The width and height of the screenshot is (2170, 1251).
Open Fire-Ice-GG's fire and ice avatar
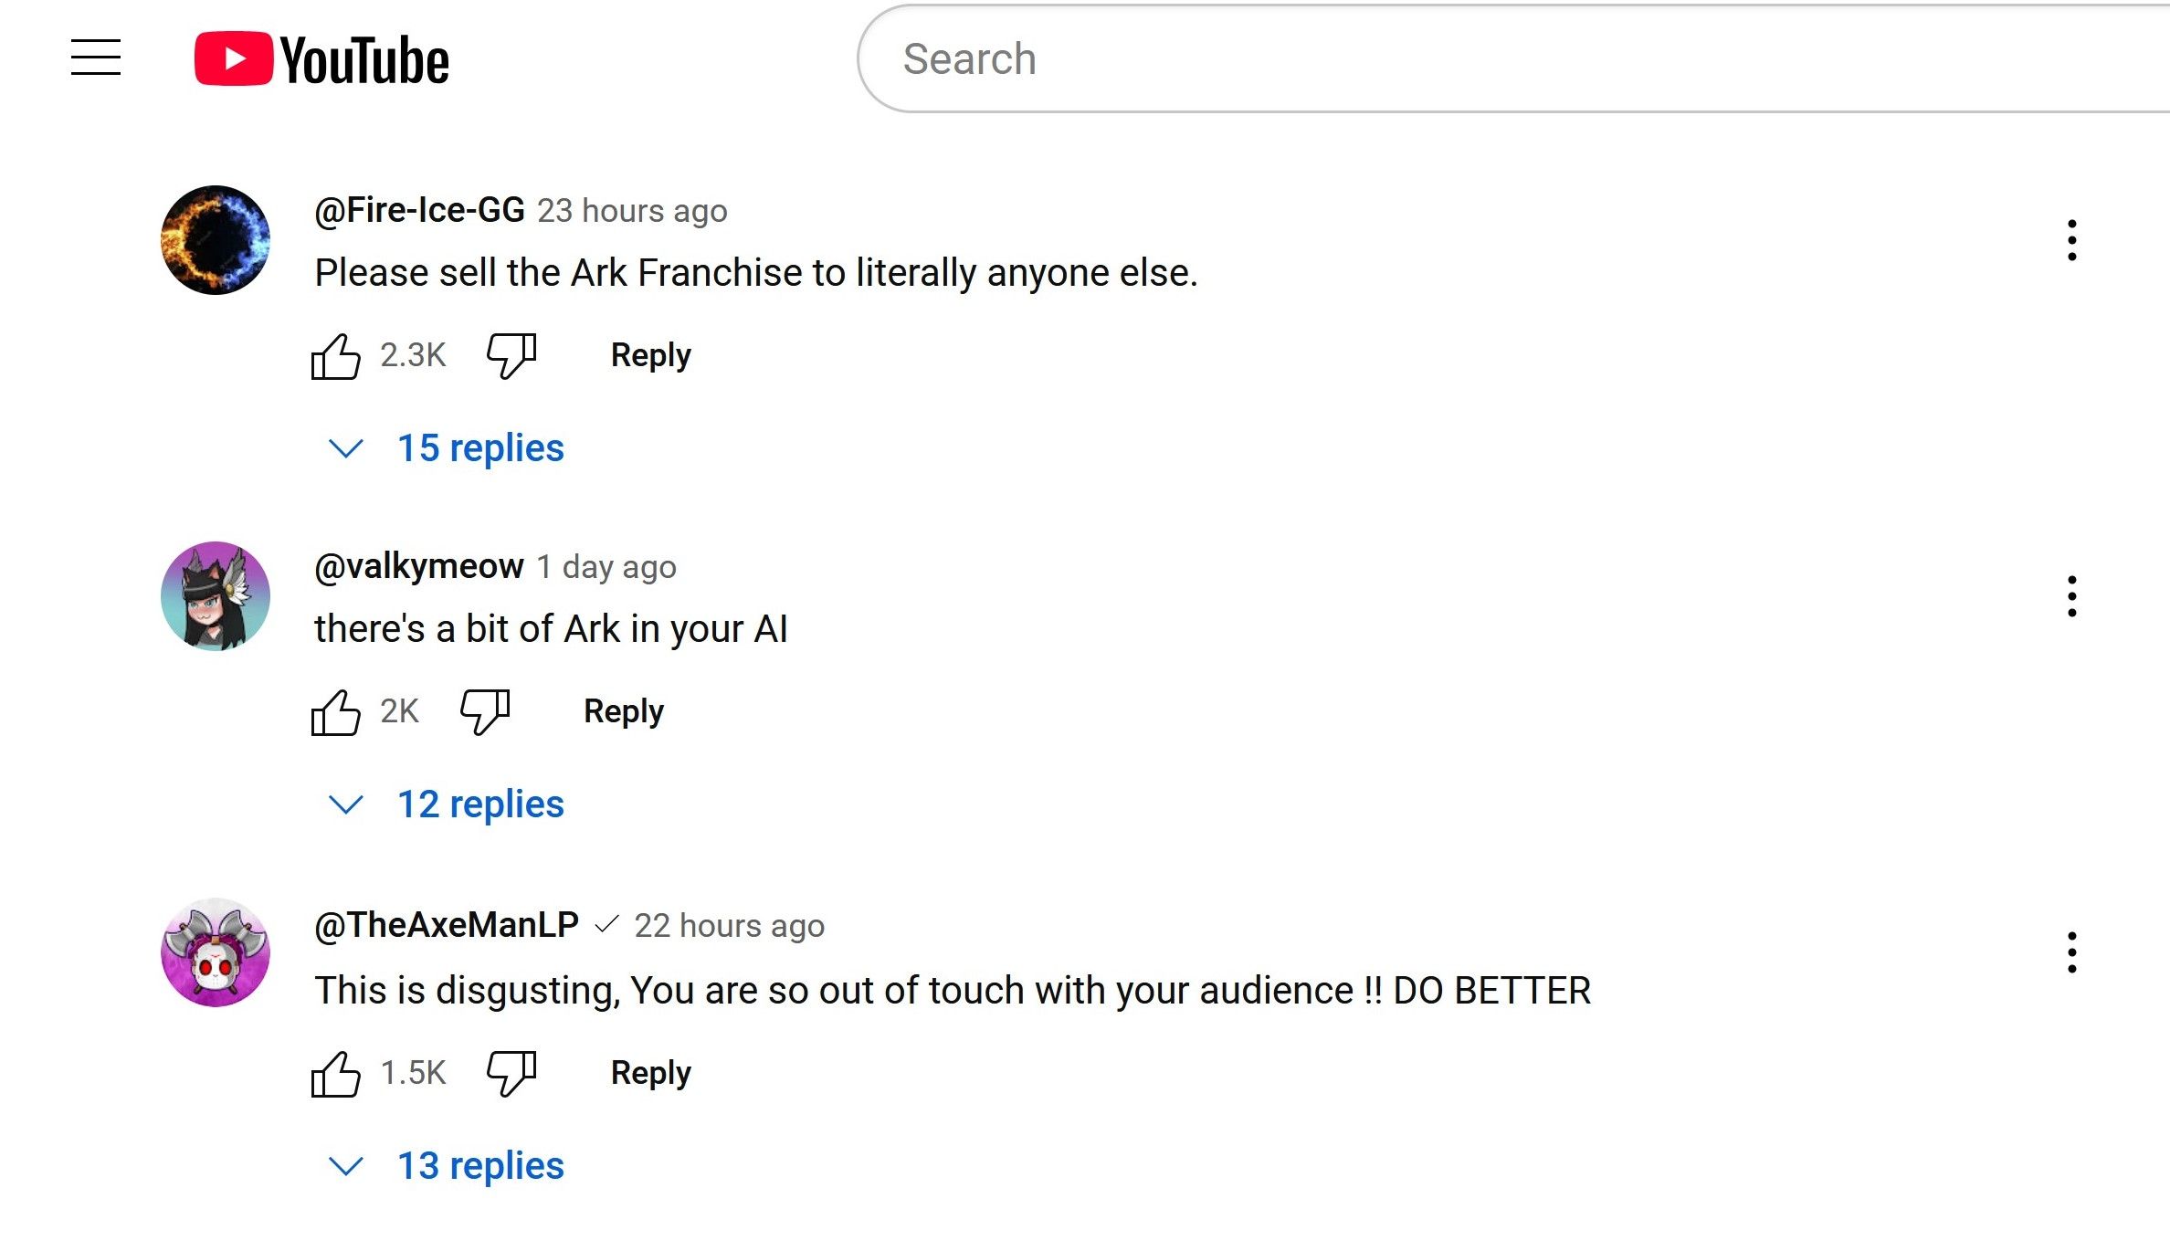tap(216, 240)
